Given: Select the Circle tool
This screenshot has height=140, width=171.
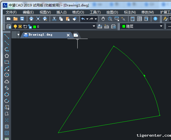Looking at the screenshot, I should [7, 75].
